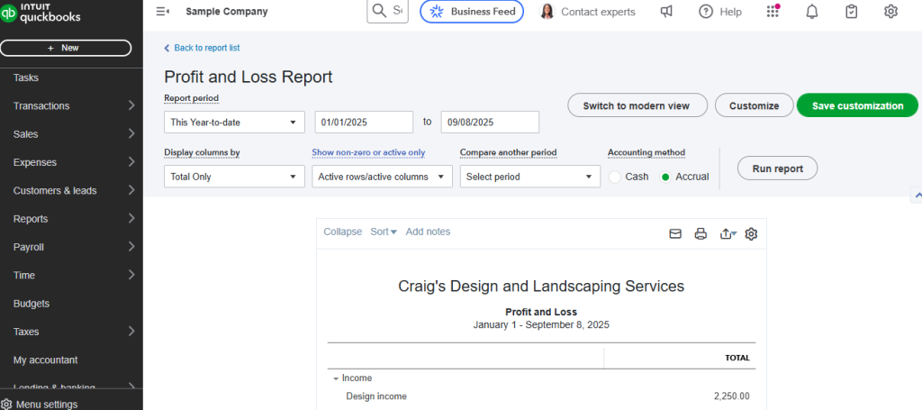
Task: Print the report with the printer icon
Action: [x=701, y=233]
